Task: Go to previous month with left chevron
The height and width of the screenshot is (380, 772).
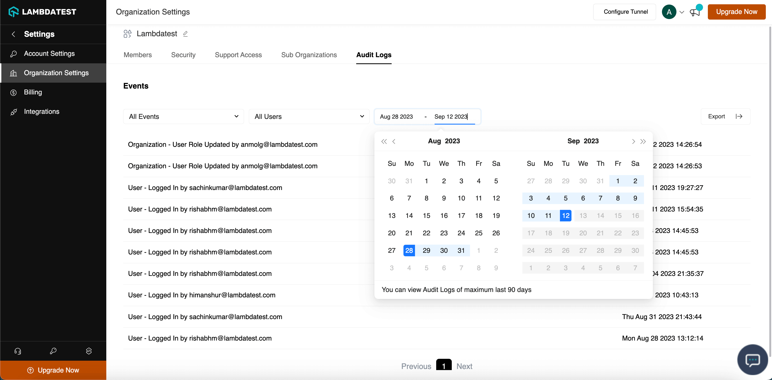Action: 394,141
